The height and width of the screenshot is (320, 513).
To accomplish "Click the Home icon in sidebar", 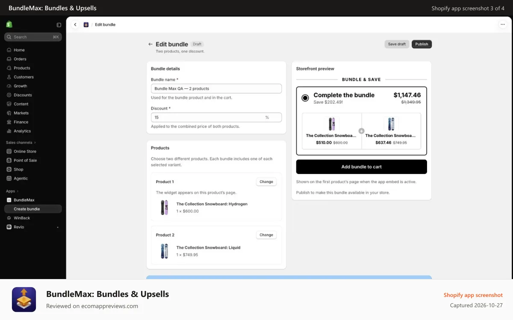I will (9, 50).
